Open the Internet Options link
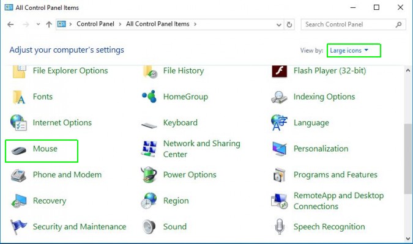 pyautogui.click(x=62, y=123)
